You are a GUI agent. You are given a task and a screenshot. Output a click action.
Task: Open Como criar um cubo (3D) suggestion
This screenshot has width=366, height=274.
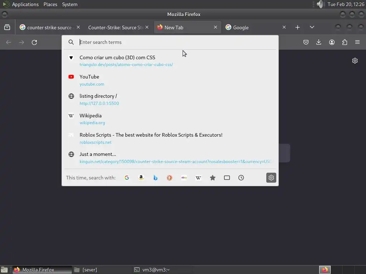[170, 61]
